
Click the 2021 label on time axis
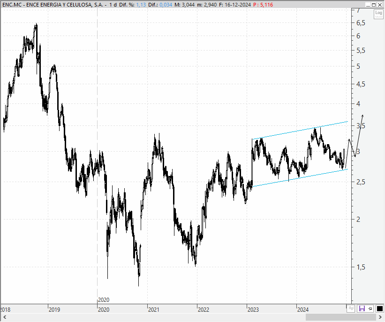pyautogui.click(x=154, y=310)
